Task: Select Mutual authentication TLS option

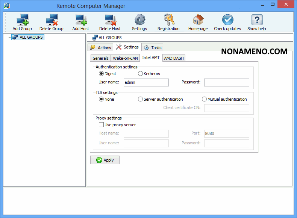Action: click(205, 99)
